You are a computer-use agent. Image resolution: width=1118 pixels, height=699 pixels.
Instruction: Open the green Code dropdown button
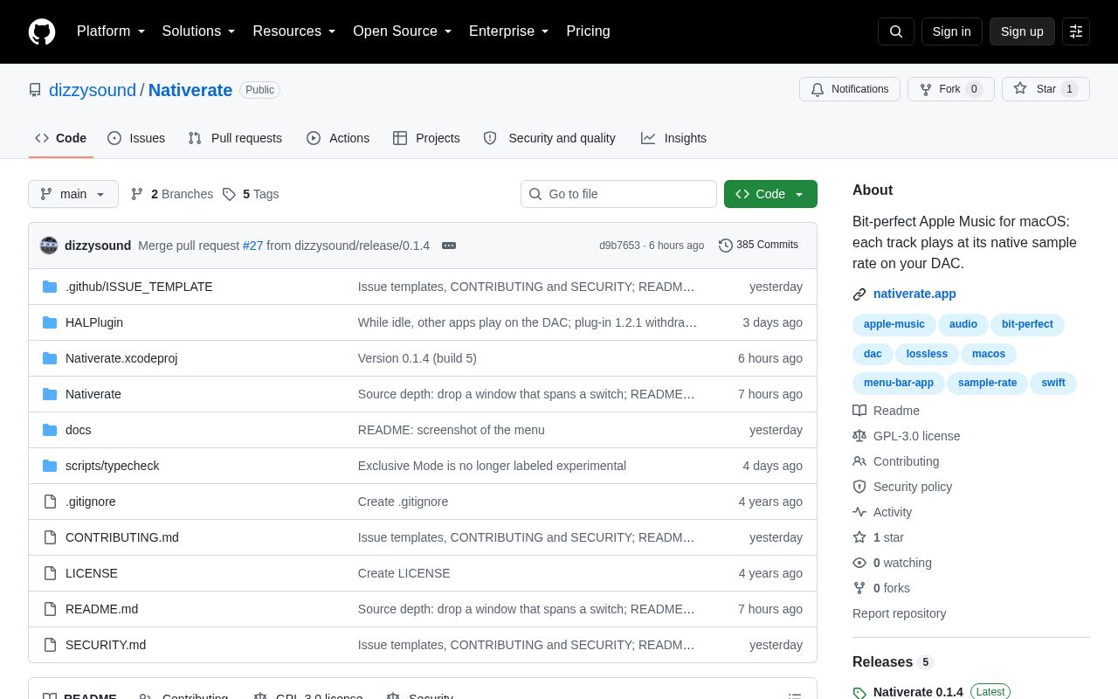(x=770, y=194)
